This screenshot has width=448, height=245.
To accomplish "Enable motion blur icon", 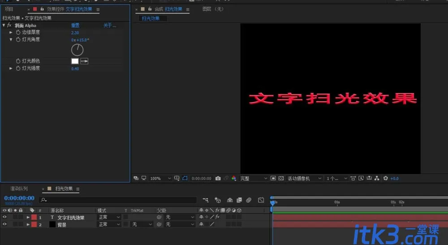I will (x=249, y=200).
